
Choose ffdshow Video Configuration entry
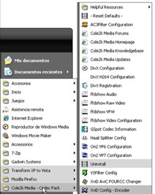click(116, 120)
